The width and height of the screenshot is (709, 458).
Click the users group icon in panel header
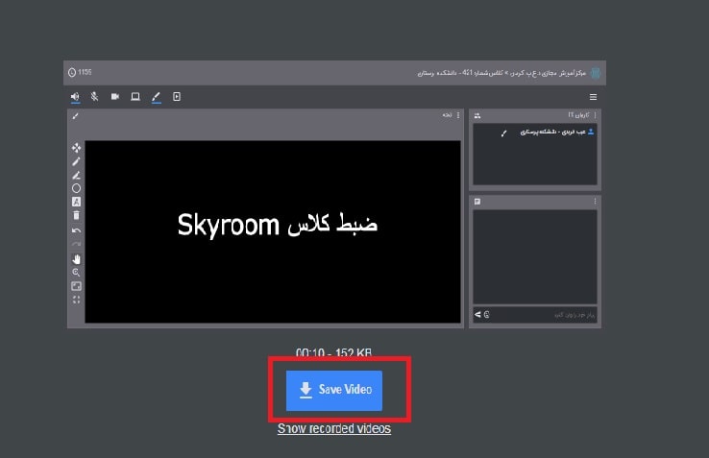point(477,116)
